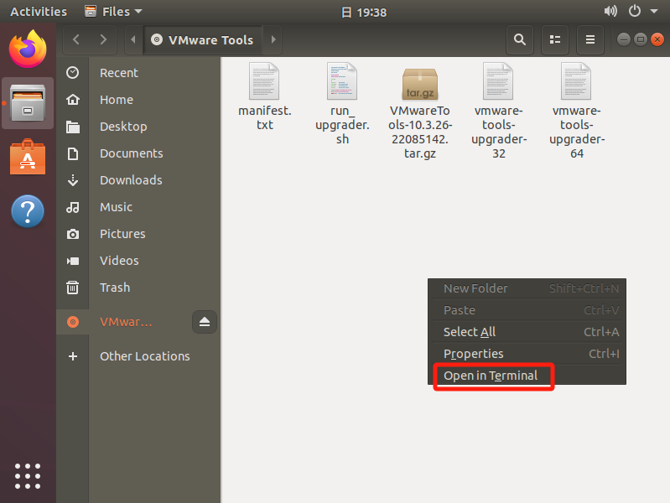Minimize the Files window
The image size is (670, 503).
click(624, 39)
